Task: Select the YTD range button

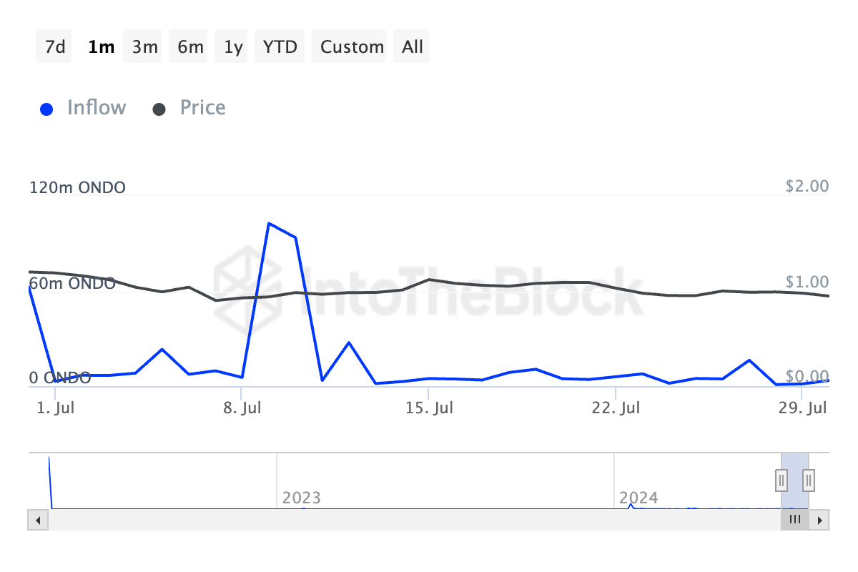Action: click(280, 47)
